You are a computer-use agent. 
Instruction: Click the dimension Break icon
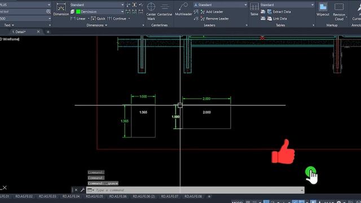click(x=128, y=5)
